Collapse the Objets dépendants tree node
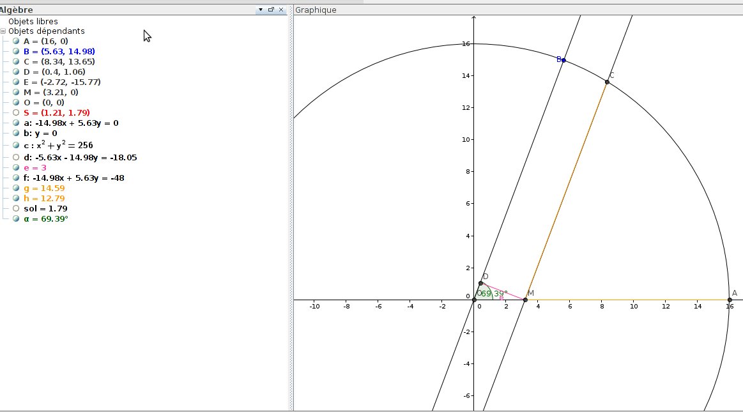Image resolution: width=743 pixels, height=412 pixels. pyautogui.click(x=3, y=31)
